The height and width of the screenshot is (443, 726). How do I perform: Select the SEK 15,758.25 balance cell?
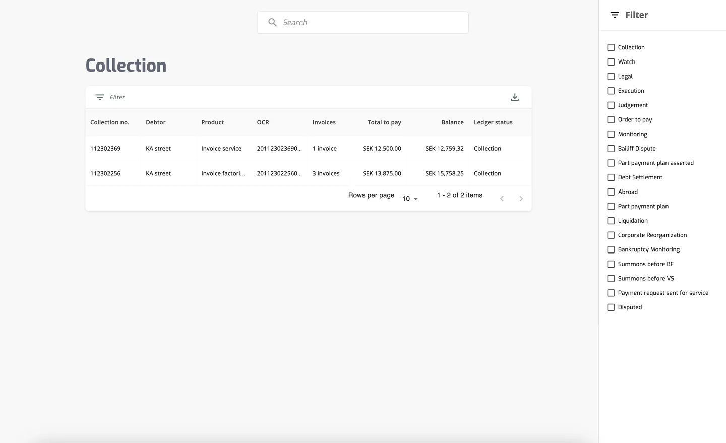point(444,173)
